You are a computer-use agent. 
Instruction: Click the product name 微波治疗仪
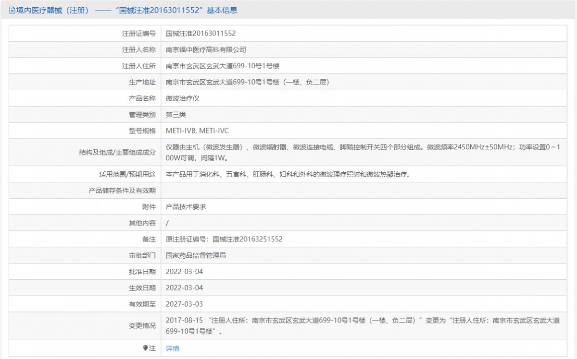(182, 98)
